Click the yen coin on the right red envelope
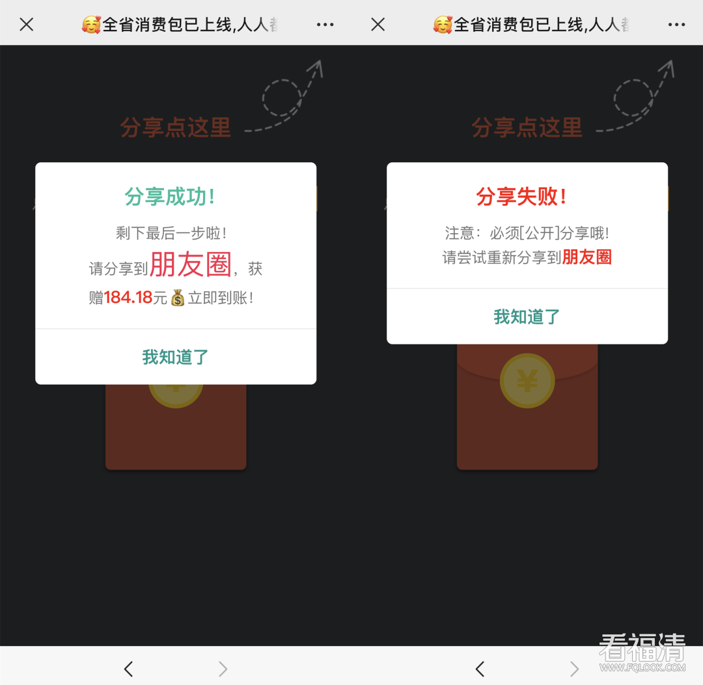703x685 pixels. pos(527,380)
